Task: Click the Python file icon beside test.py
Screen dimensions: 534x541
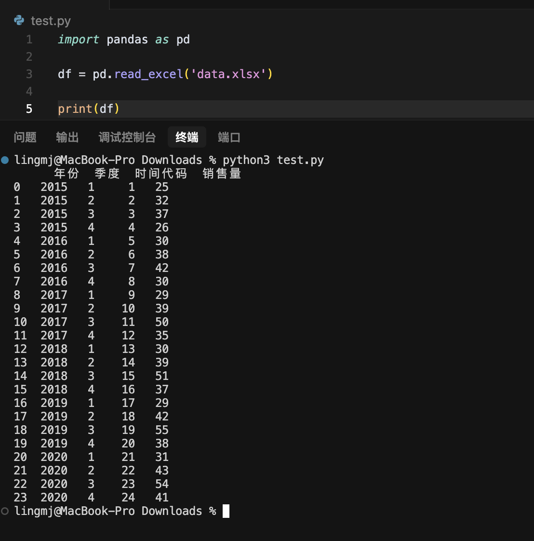Action: pos(19,20)
